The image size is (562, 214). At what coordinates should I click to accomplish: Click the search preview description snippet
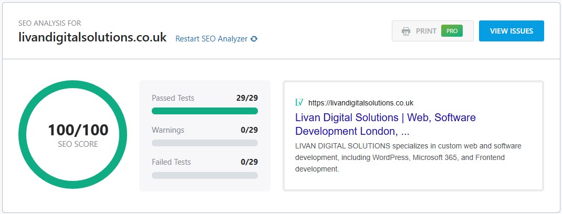pos(408,157)
